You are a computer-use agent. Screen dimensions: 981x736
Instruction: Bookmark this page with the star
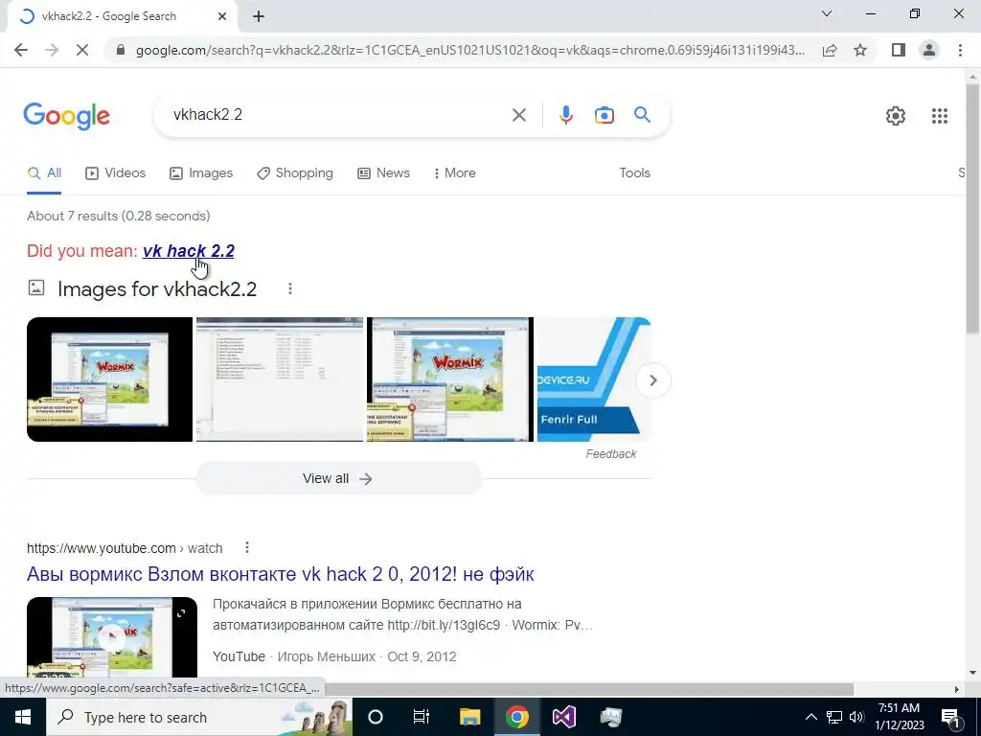tap(860, 50)
